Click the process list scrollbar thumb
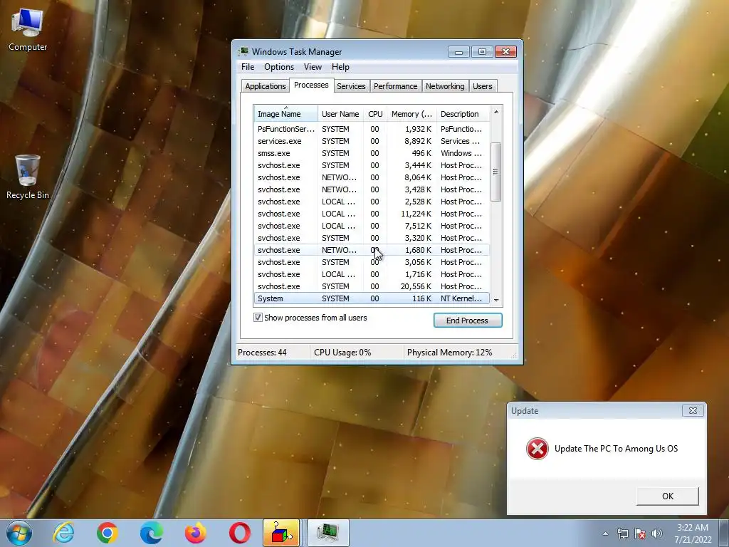Viewport: 729px width, 547px height. 496,172
